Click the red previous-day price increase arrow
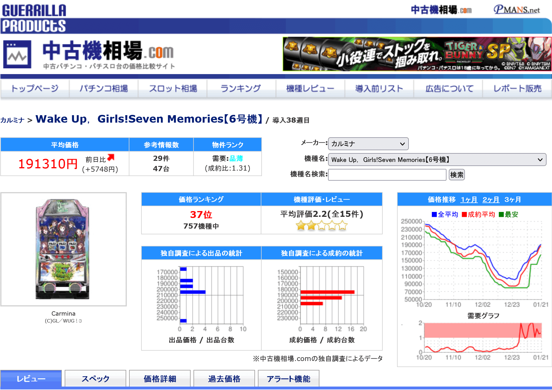Image resolution: width=552 pixels, height=390 pixels. tap(111, 157)
